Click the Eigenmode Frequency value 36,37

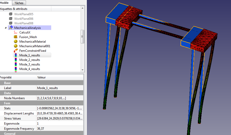[x=60, y=129]
